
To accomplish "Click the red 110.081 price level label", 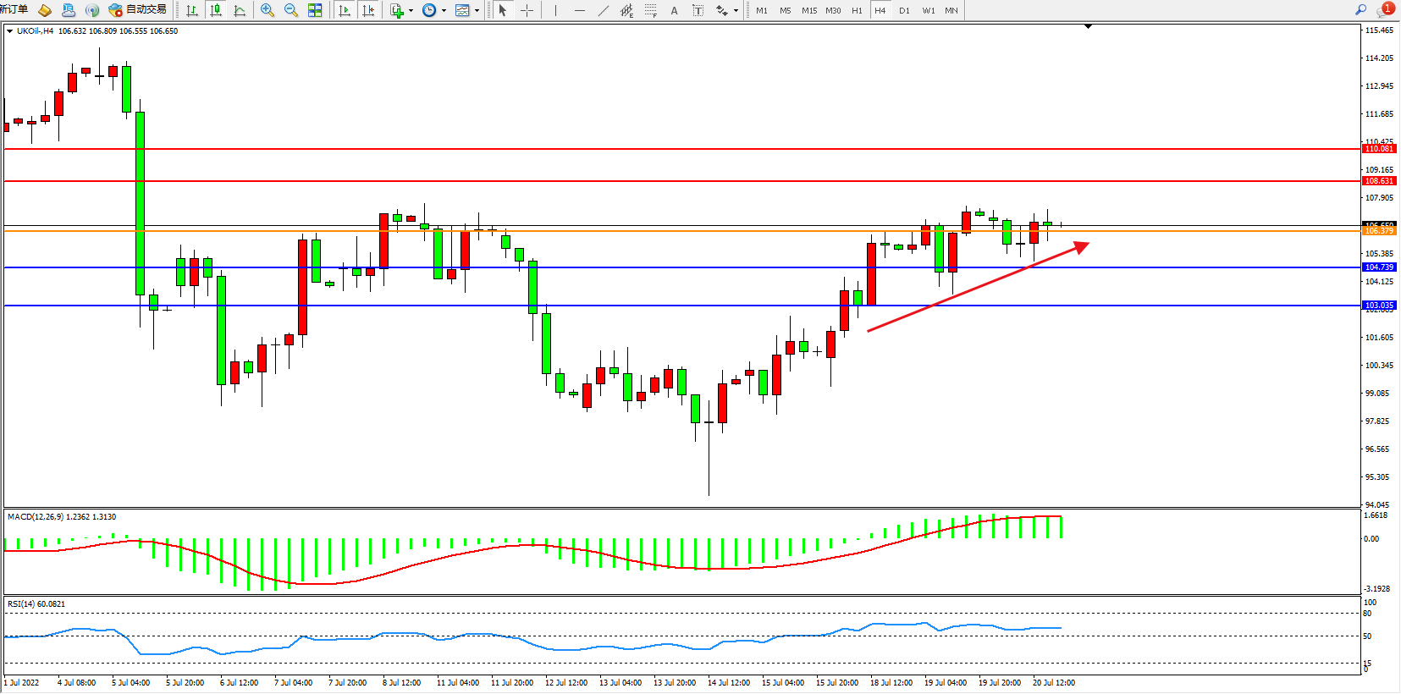I will [x=1379, y=149].
